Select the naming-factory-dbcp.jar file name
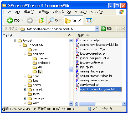The image size is (128, 114). coord(96,76)
